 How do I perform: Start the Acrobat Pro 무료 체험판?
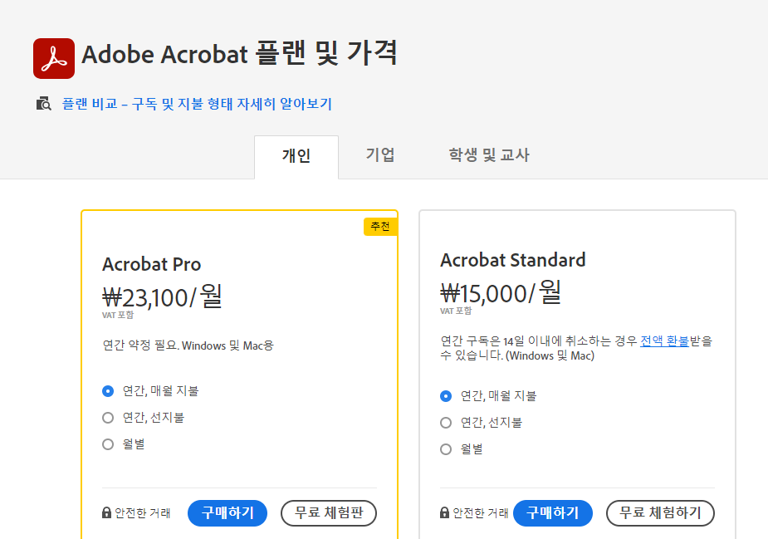coord(328,512)
